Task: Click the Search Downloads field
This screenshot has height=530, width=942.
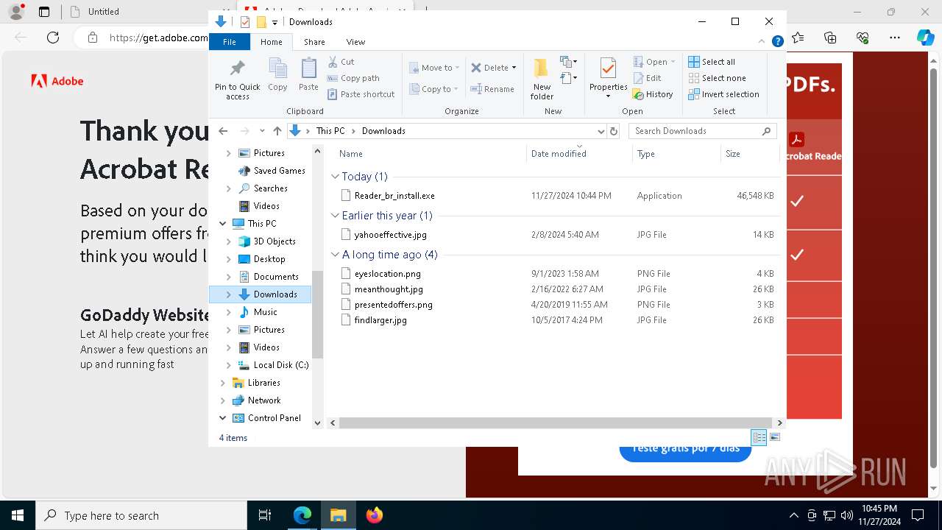Action: click(703, 131)
